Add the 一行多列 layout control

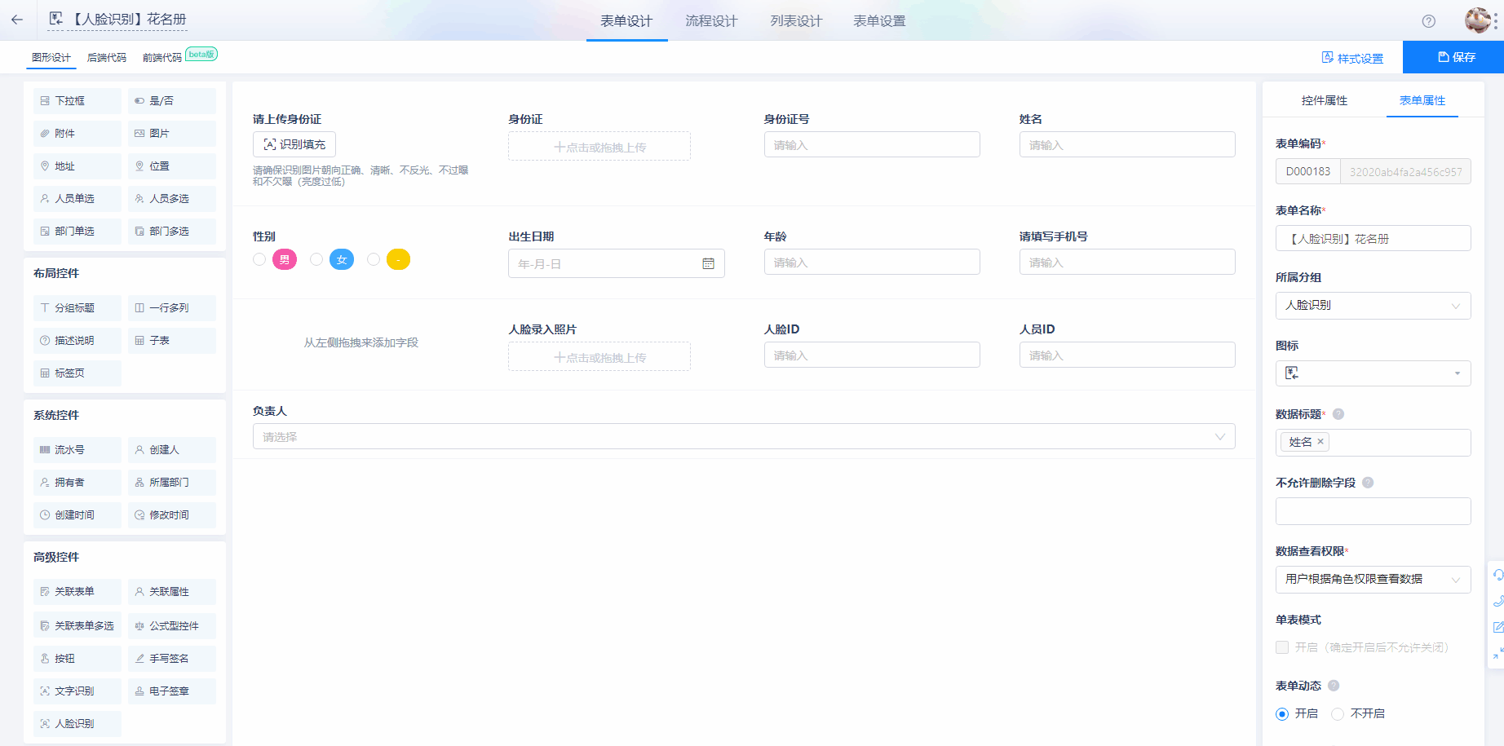172,308
